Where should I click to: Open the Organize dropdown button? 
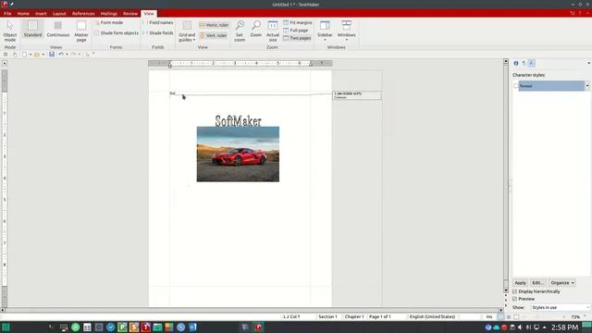click(561, 283)
